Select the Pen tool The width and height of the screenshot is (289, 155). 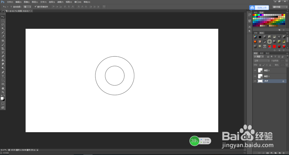coord(3,72)
